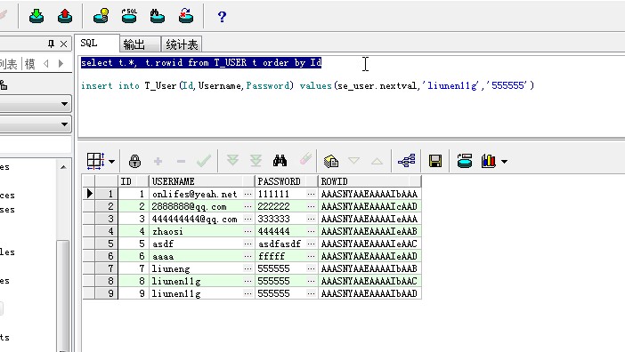Image resolution: width=625 pixels, height=352 pixels.
Task: Click the ROWID column header
Action: click(x=369, y=181)
